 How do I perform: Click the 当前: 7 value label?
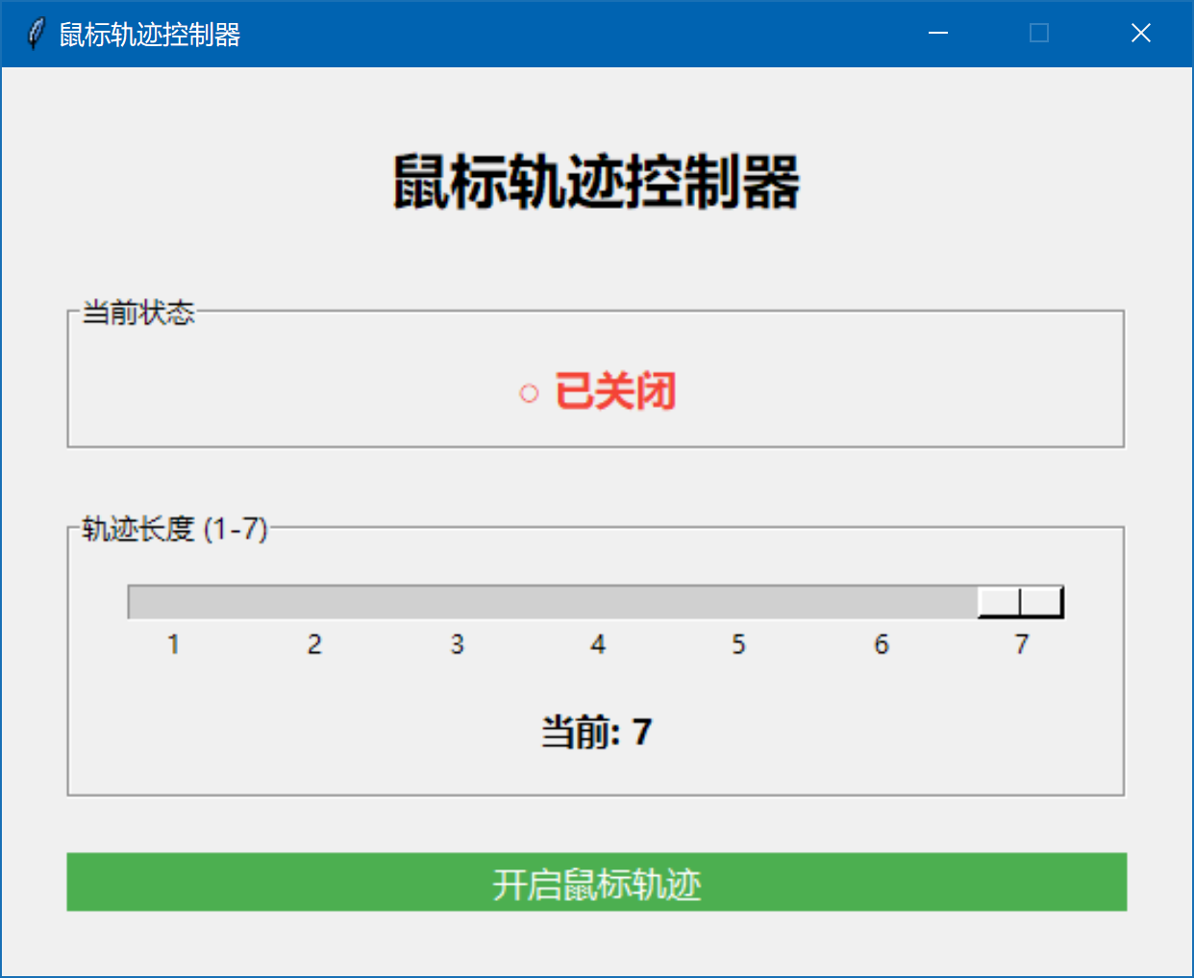tap(596, 732)
